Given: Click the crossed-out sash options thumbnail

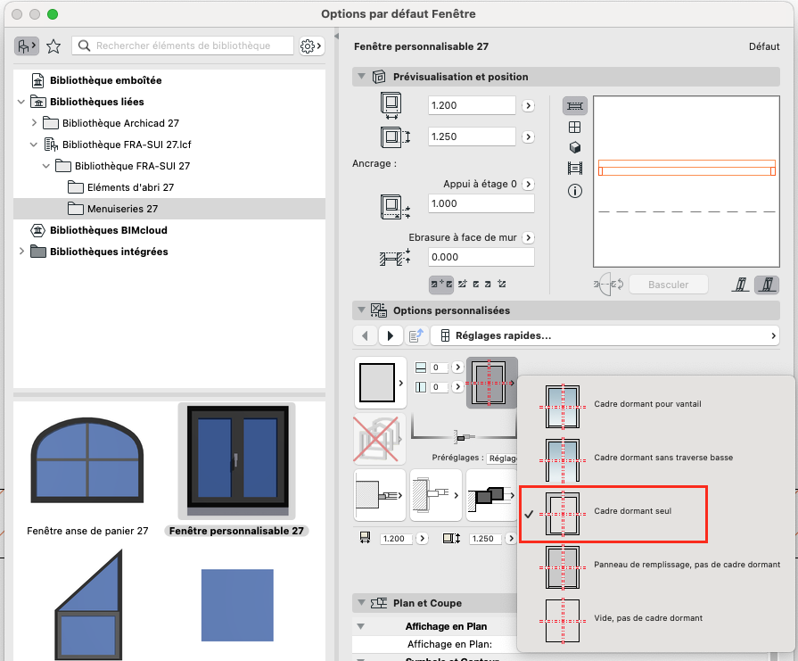Looking at the screenshot, I should tap(379, 439).
